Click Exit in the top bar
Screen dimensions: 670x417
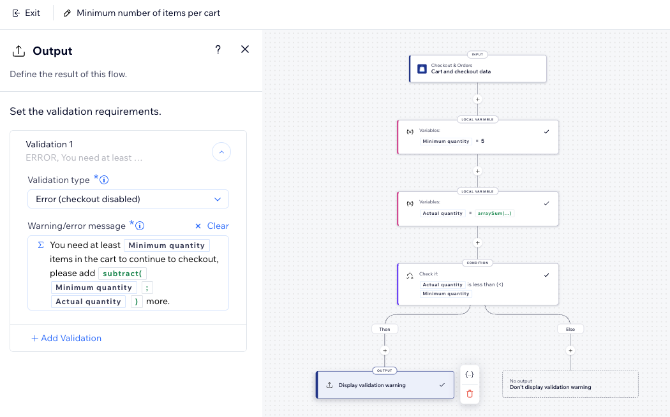26,13
